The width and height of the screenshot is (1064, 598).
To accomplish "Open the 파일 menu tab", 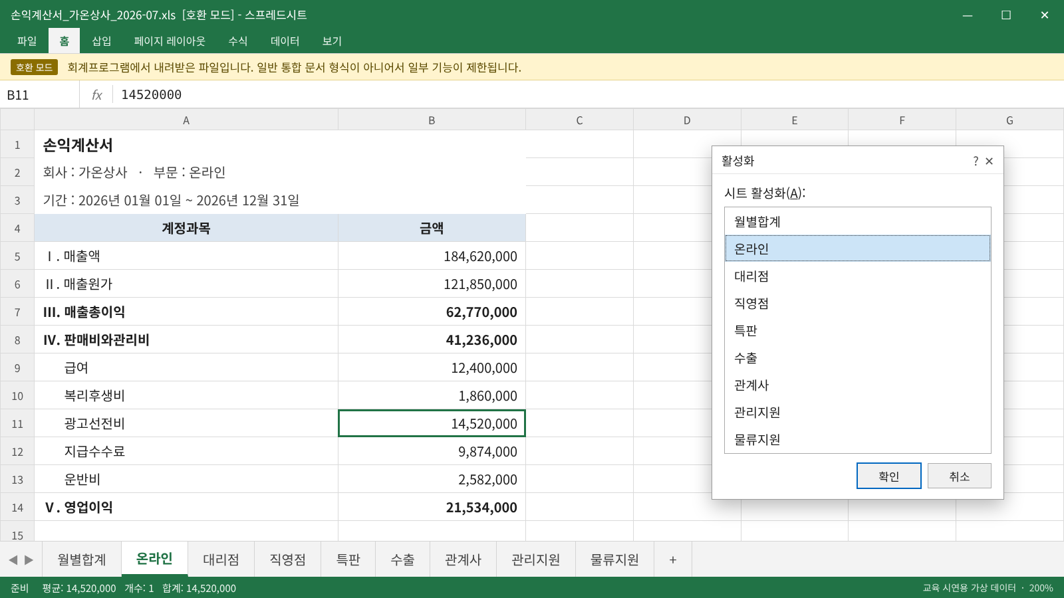I will click(x=27, y=41).
